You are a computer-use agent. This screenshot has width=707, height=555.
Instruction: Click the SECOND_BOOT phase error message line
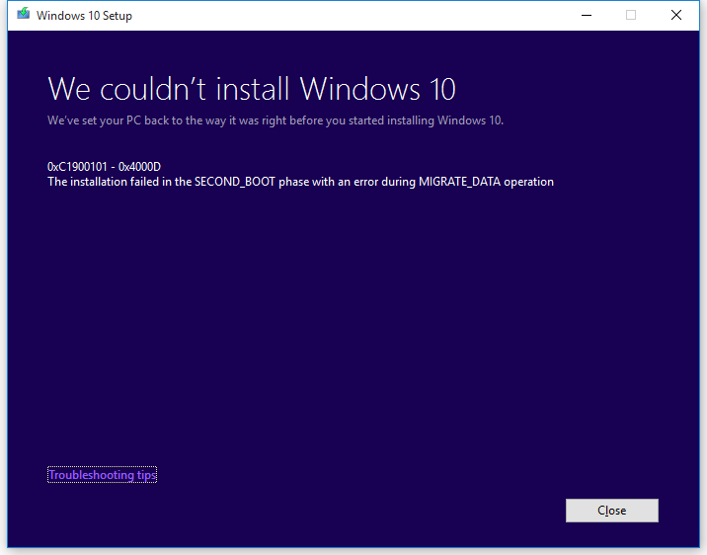point(300,182)
